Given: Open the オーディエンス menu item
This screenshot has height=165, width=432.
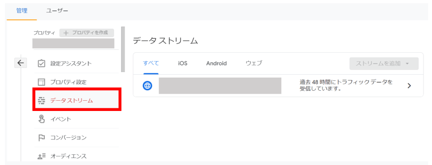Looking at the screenshot, I should coord(76,156).
